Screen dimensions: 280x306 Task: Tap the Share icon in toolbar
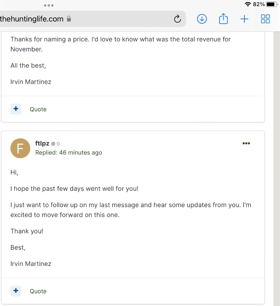pos(223,19)
